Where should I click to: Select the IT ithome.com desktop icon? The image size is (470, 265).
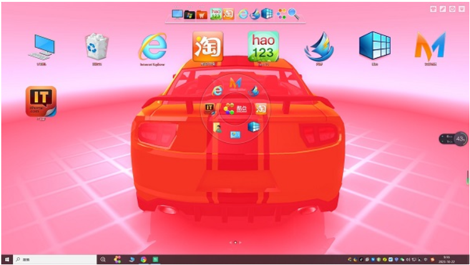[x=41, y=101]
